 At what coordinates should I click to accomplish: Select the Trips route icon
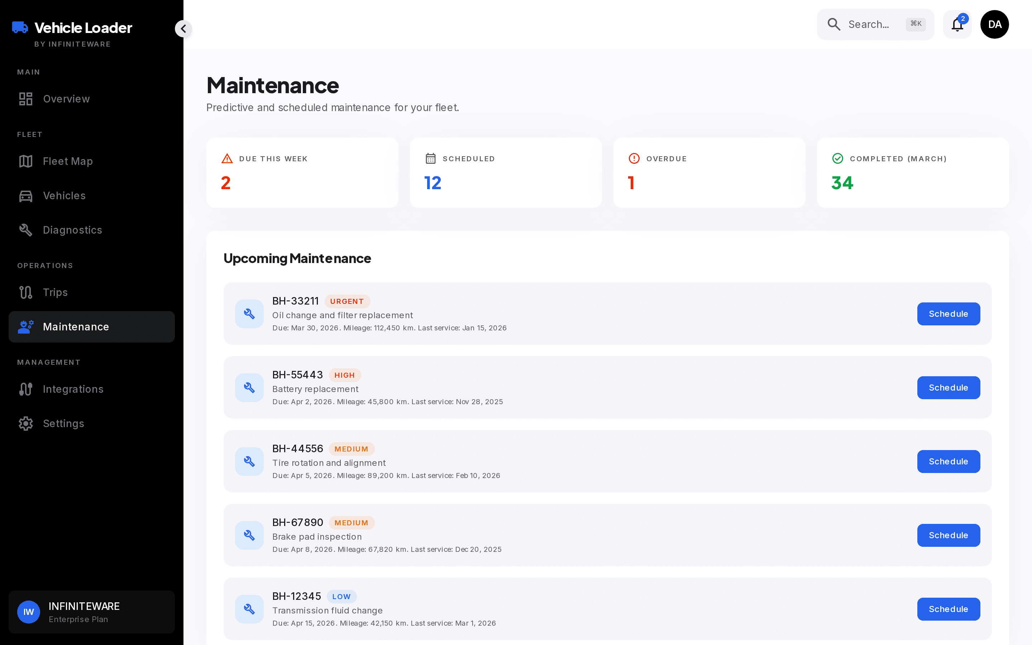[25, 292]
